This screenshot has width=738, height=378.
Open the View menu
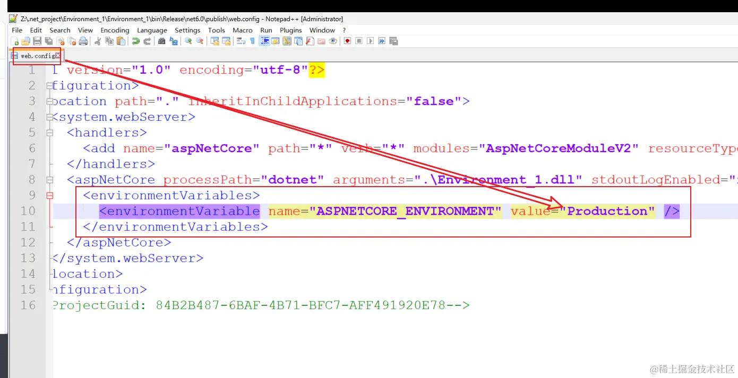click(x=85, y=30)
